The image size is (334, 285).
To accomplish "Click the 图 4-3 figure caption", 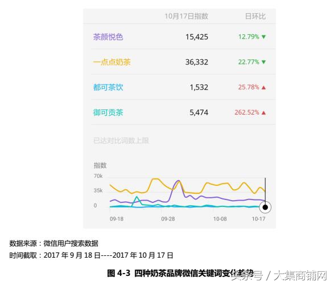I will (x=180, y=273).
